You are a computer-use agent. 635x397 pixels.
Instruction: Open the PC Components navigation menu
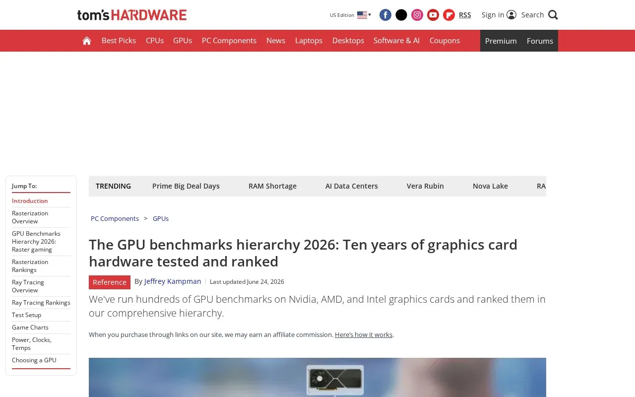coord(229,41)
